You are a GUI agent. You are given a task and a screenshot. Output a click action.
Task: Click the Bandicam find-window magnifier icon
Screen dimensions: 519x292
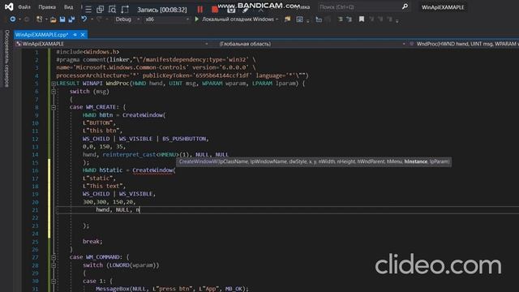[112, 10]
